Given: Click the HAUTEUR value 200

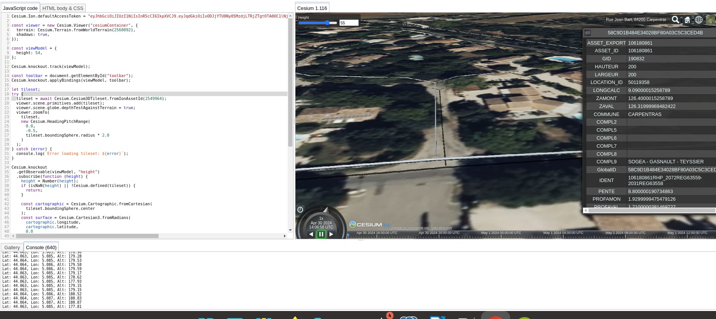Looking at the screenshot, I should coord(632,67).
